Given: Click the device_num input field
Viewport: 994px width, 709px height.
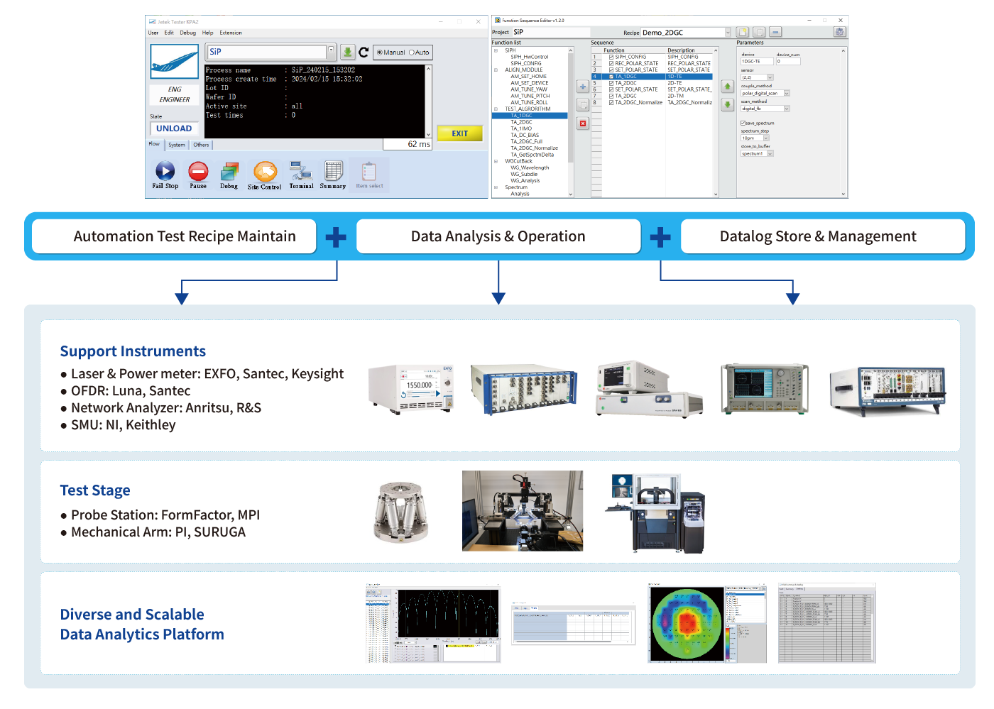Looking at the screenshot, I should click(788, 62).
